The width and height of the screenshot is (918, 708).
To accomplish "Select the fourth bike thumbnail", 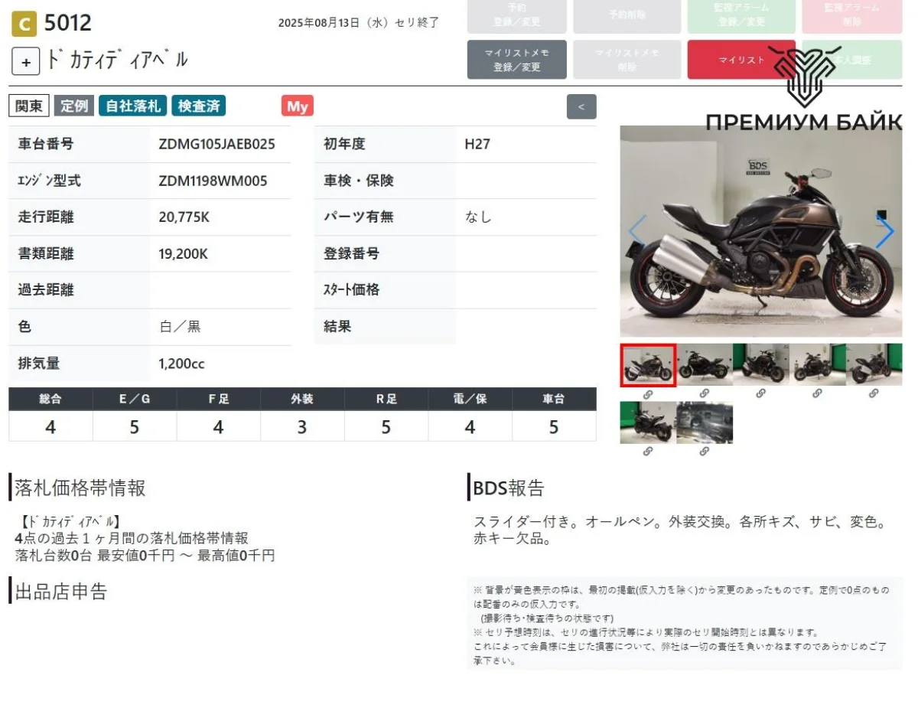I will (x=817, y=364).
